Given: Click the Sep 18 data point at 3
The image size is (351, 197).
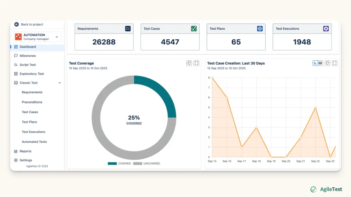Looking at the screenshot, I should (x=256, y=127).
